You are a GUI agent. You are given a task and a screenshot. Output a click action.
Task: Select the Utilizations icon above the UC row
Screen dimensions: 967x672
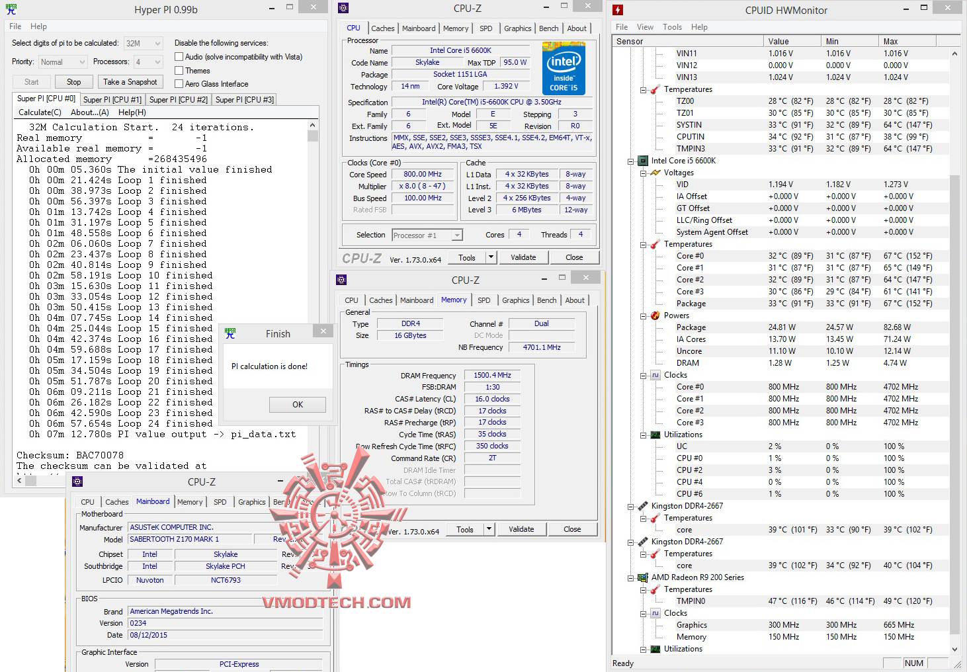[655, 435]
